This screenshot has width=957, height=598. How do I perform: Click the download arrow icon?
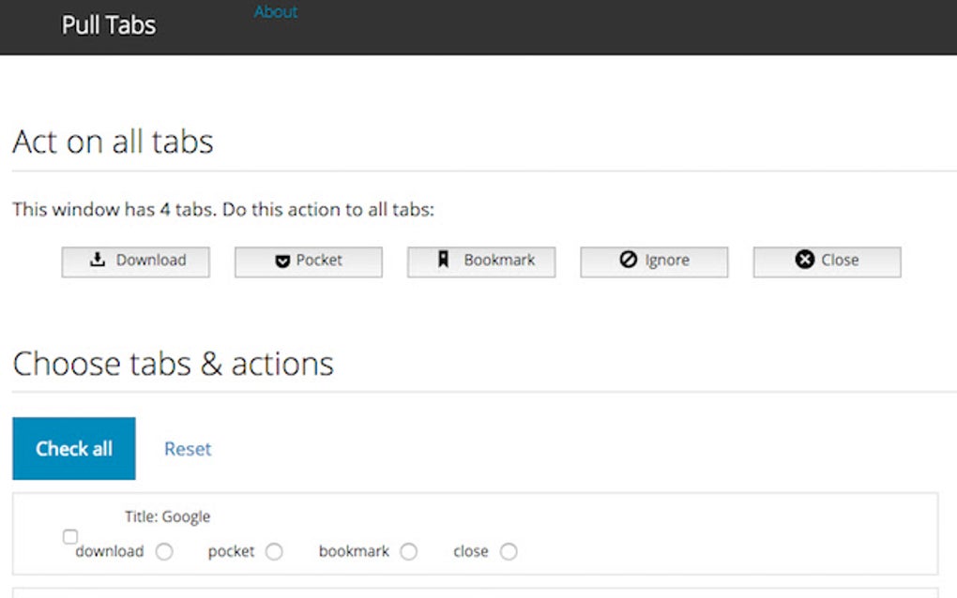click(98, 261)
